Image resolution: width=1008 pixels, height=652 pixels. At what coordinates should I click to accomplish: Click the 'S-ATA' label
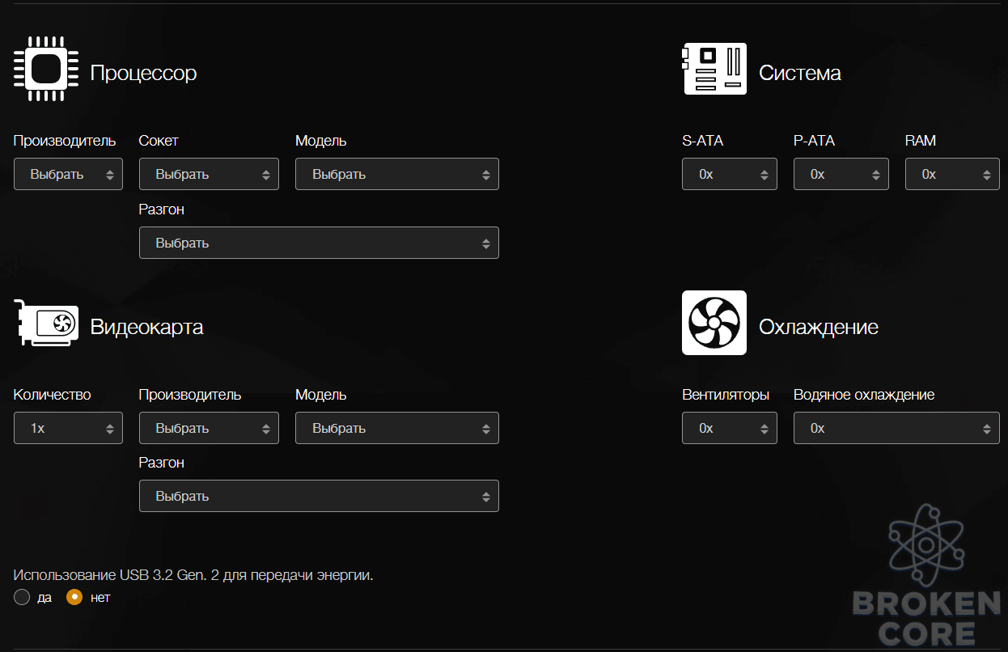coord(703,141)
